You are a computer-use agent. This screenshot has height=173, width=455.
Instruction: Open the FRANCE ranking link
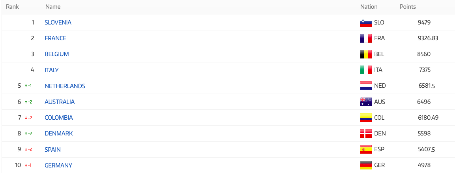click(55, 38)
